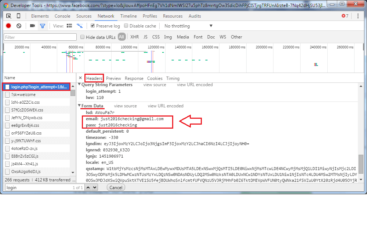Click view source for Form Data
Screen dimensions: 367x232
[125, 106]
